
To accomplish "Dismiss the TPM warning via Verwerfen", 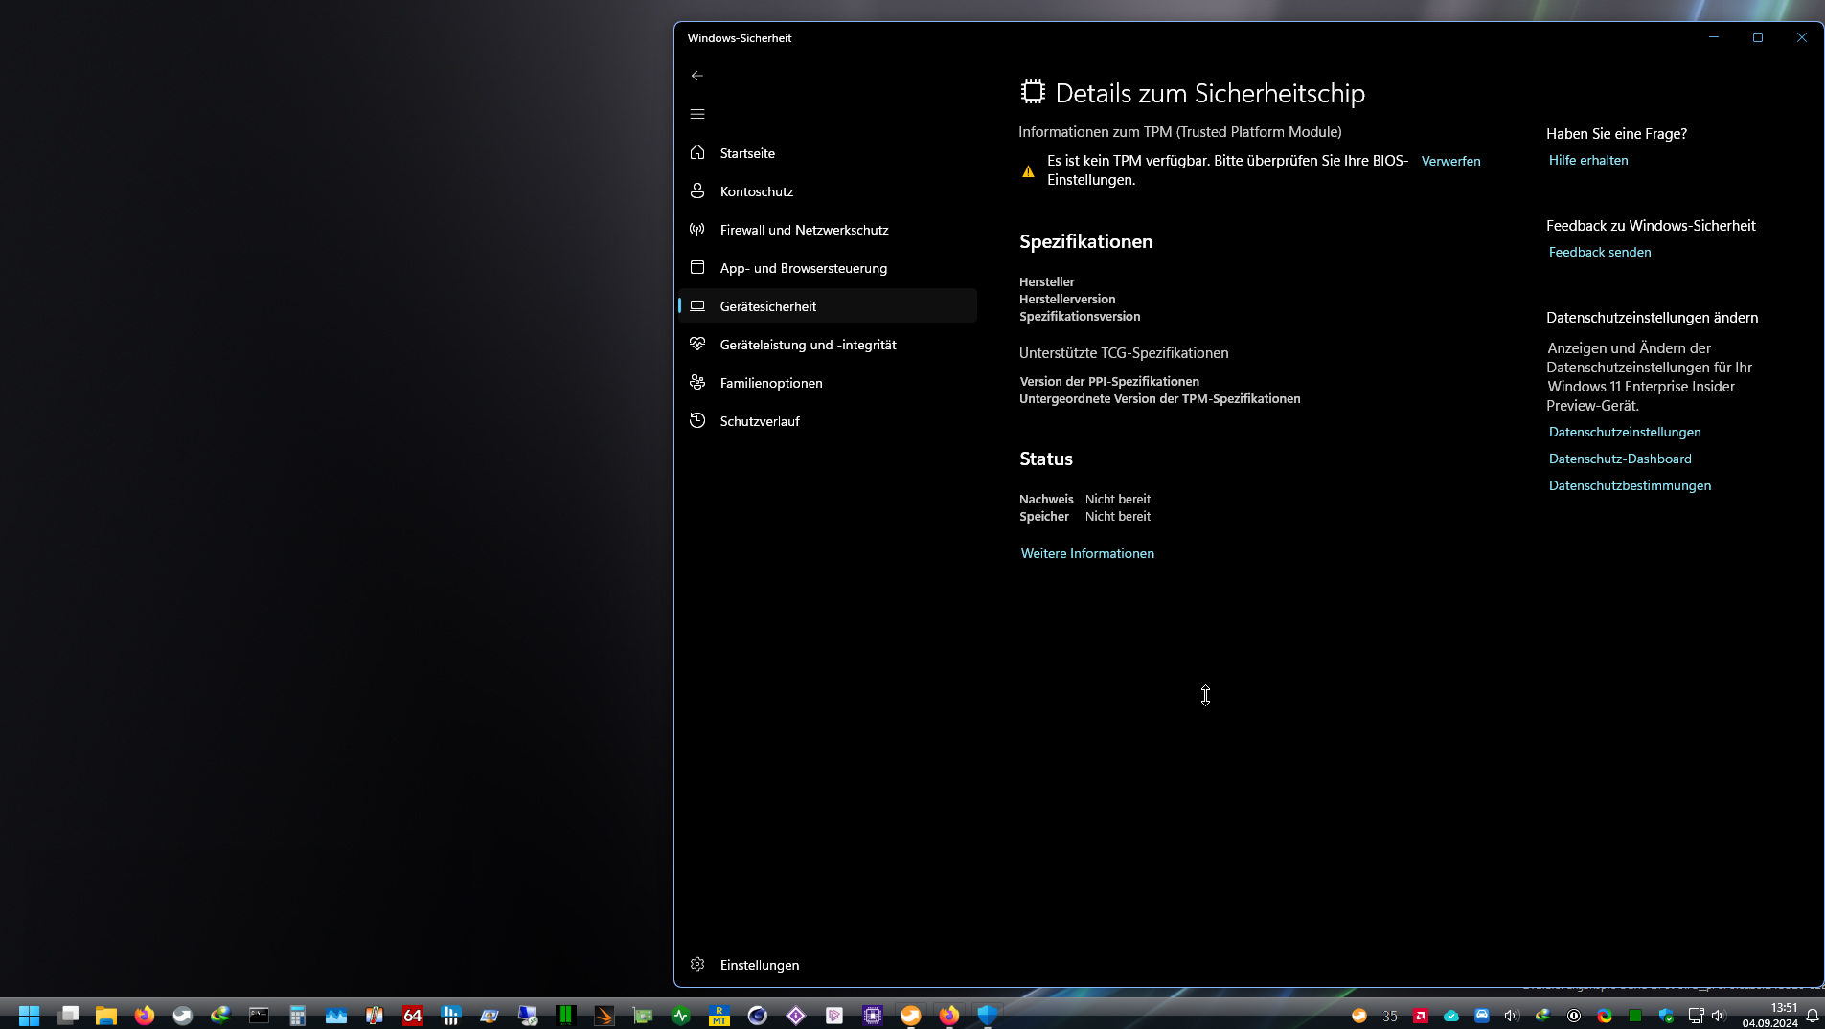I will 1450,161.
